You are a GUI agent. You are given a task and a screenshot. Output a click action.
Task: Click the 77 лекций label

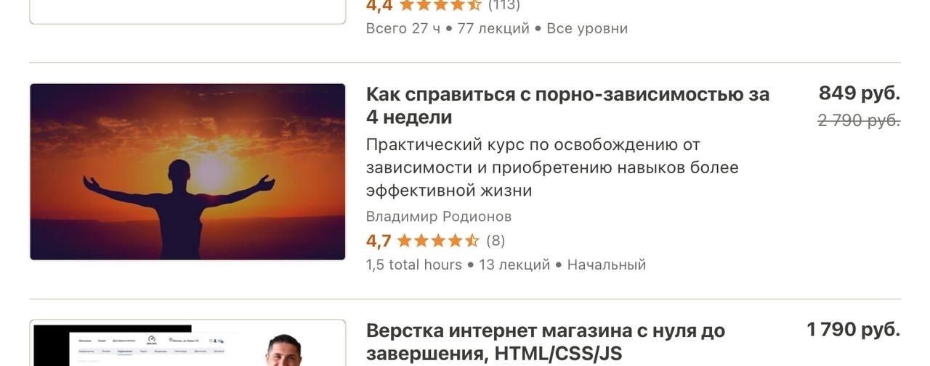click(493, 28)
